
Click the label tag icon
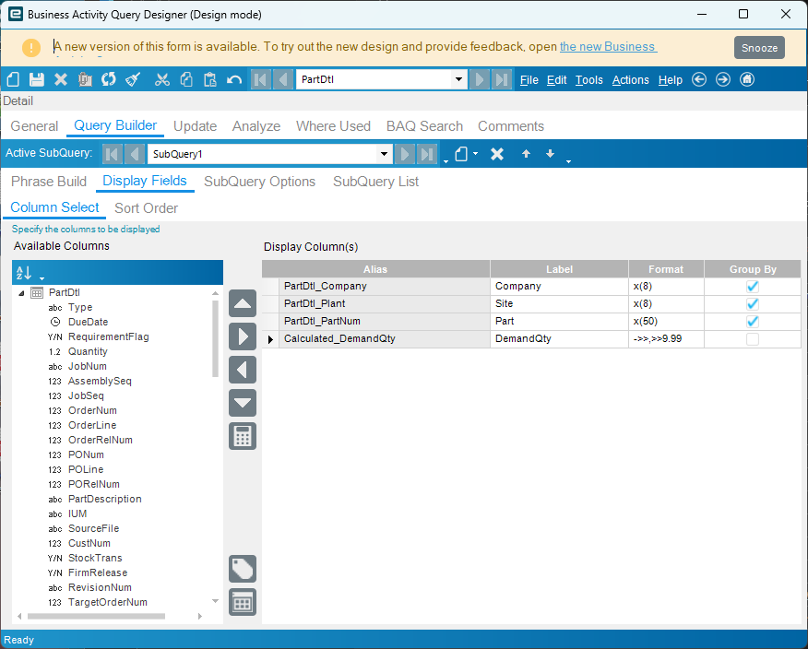click(243, 569)
